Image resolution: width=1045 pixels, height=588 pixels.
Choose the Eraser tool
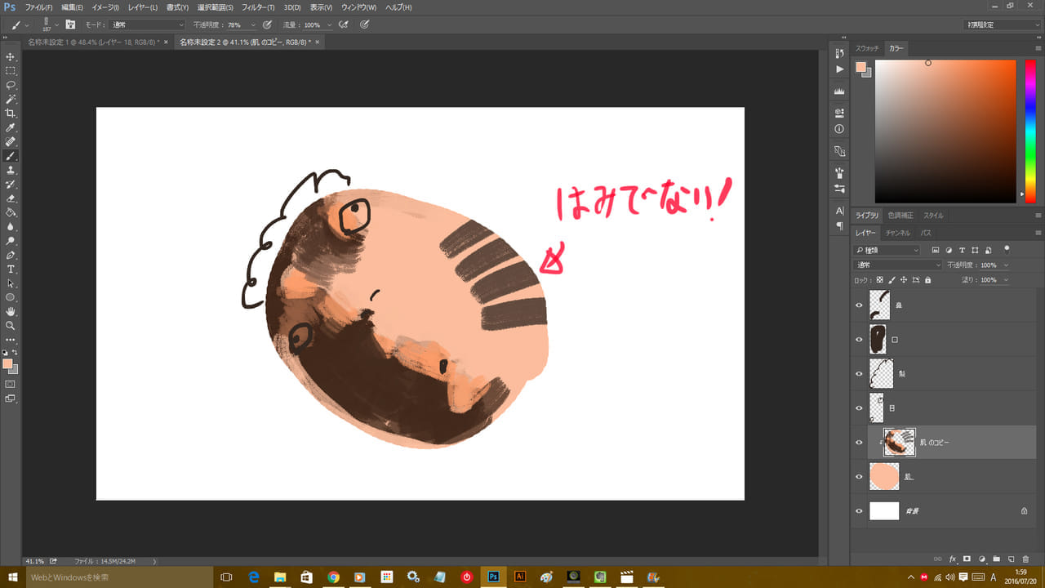tap(11, 198)
